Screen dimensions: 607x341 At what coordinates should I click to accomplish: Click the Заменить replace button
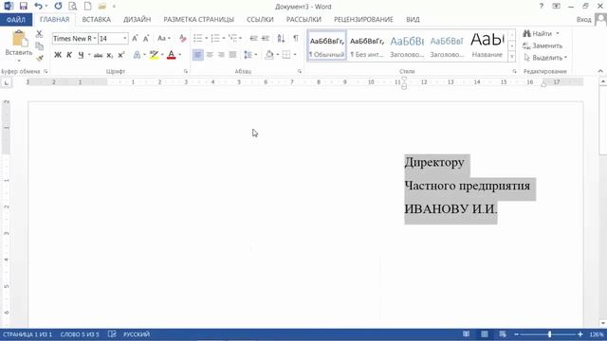543,45
